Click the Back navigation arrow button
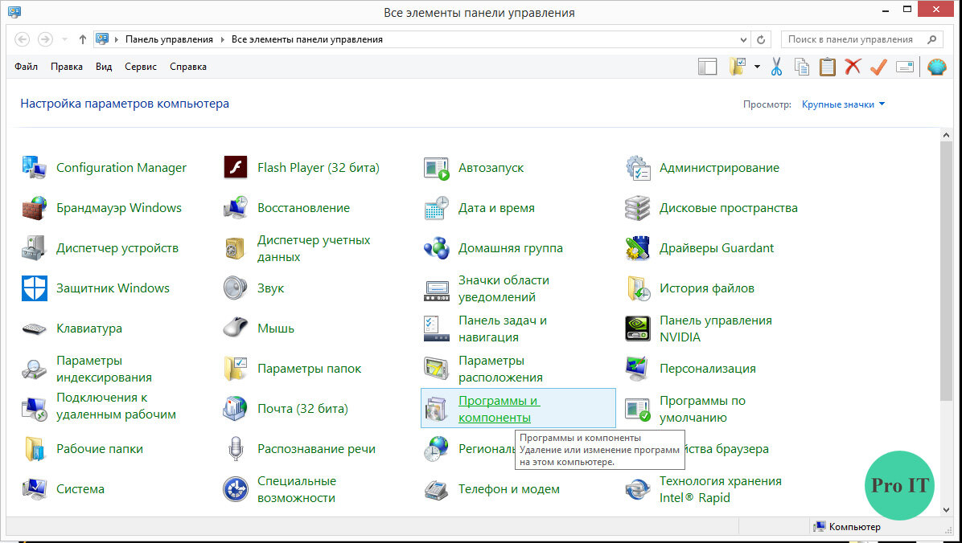This screenshot has height=543, width=962. click(22, 39)
